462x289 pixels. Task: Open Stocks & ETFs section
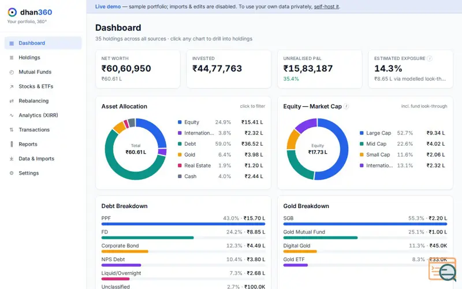tap(43, 86)
